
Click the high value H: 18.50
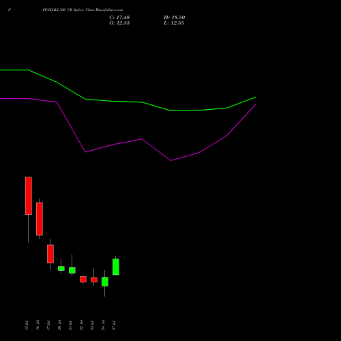(x=174, y=17)
